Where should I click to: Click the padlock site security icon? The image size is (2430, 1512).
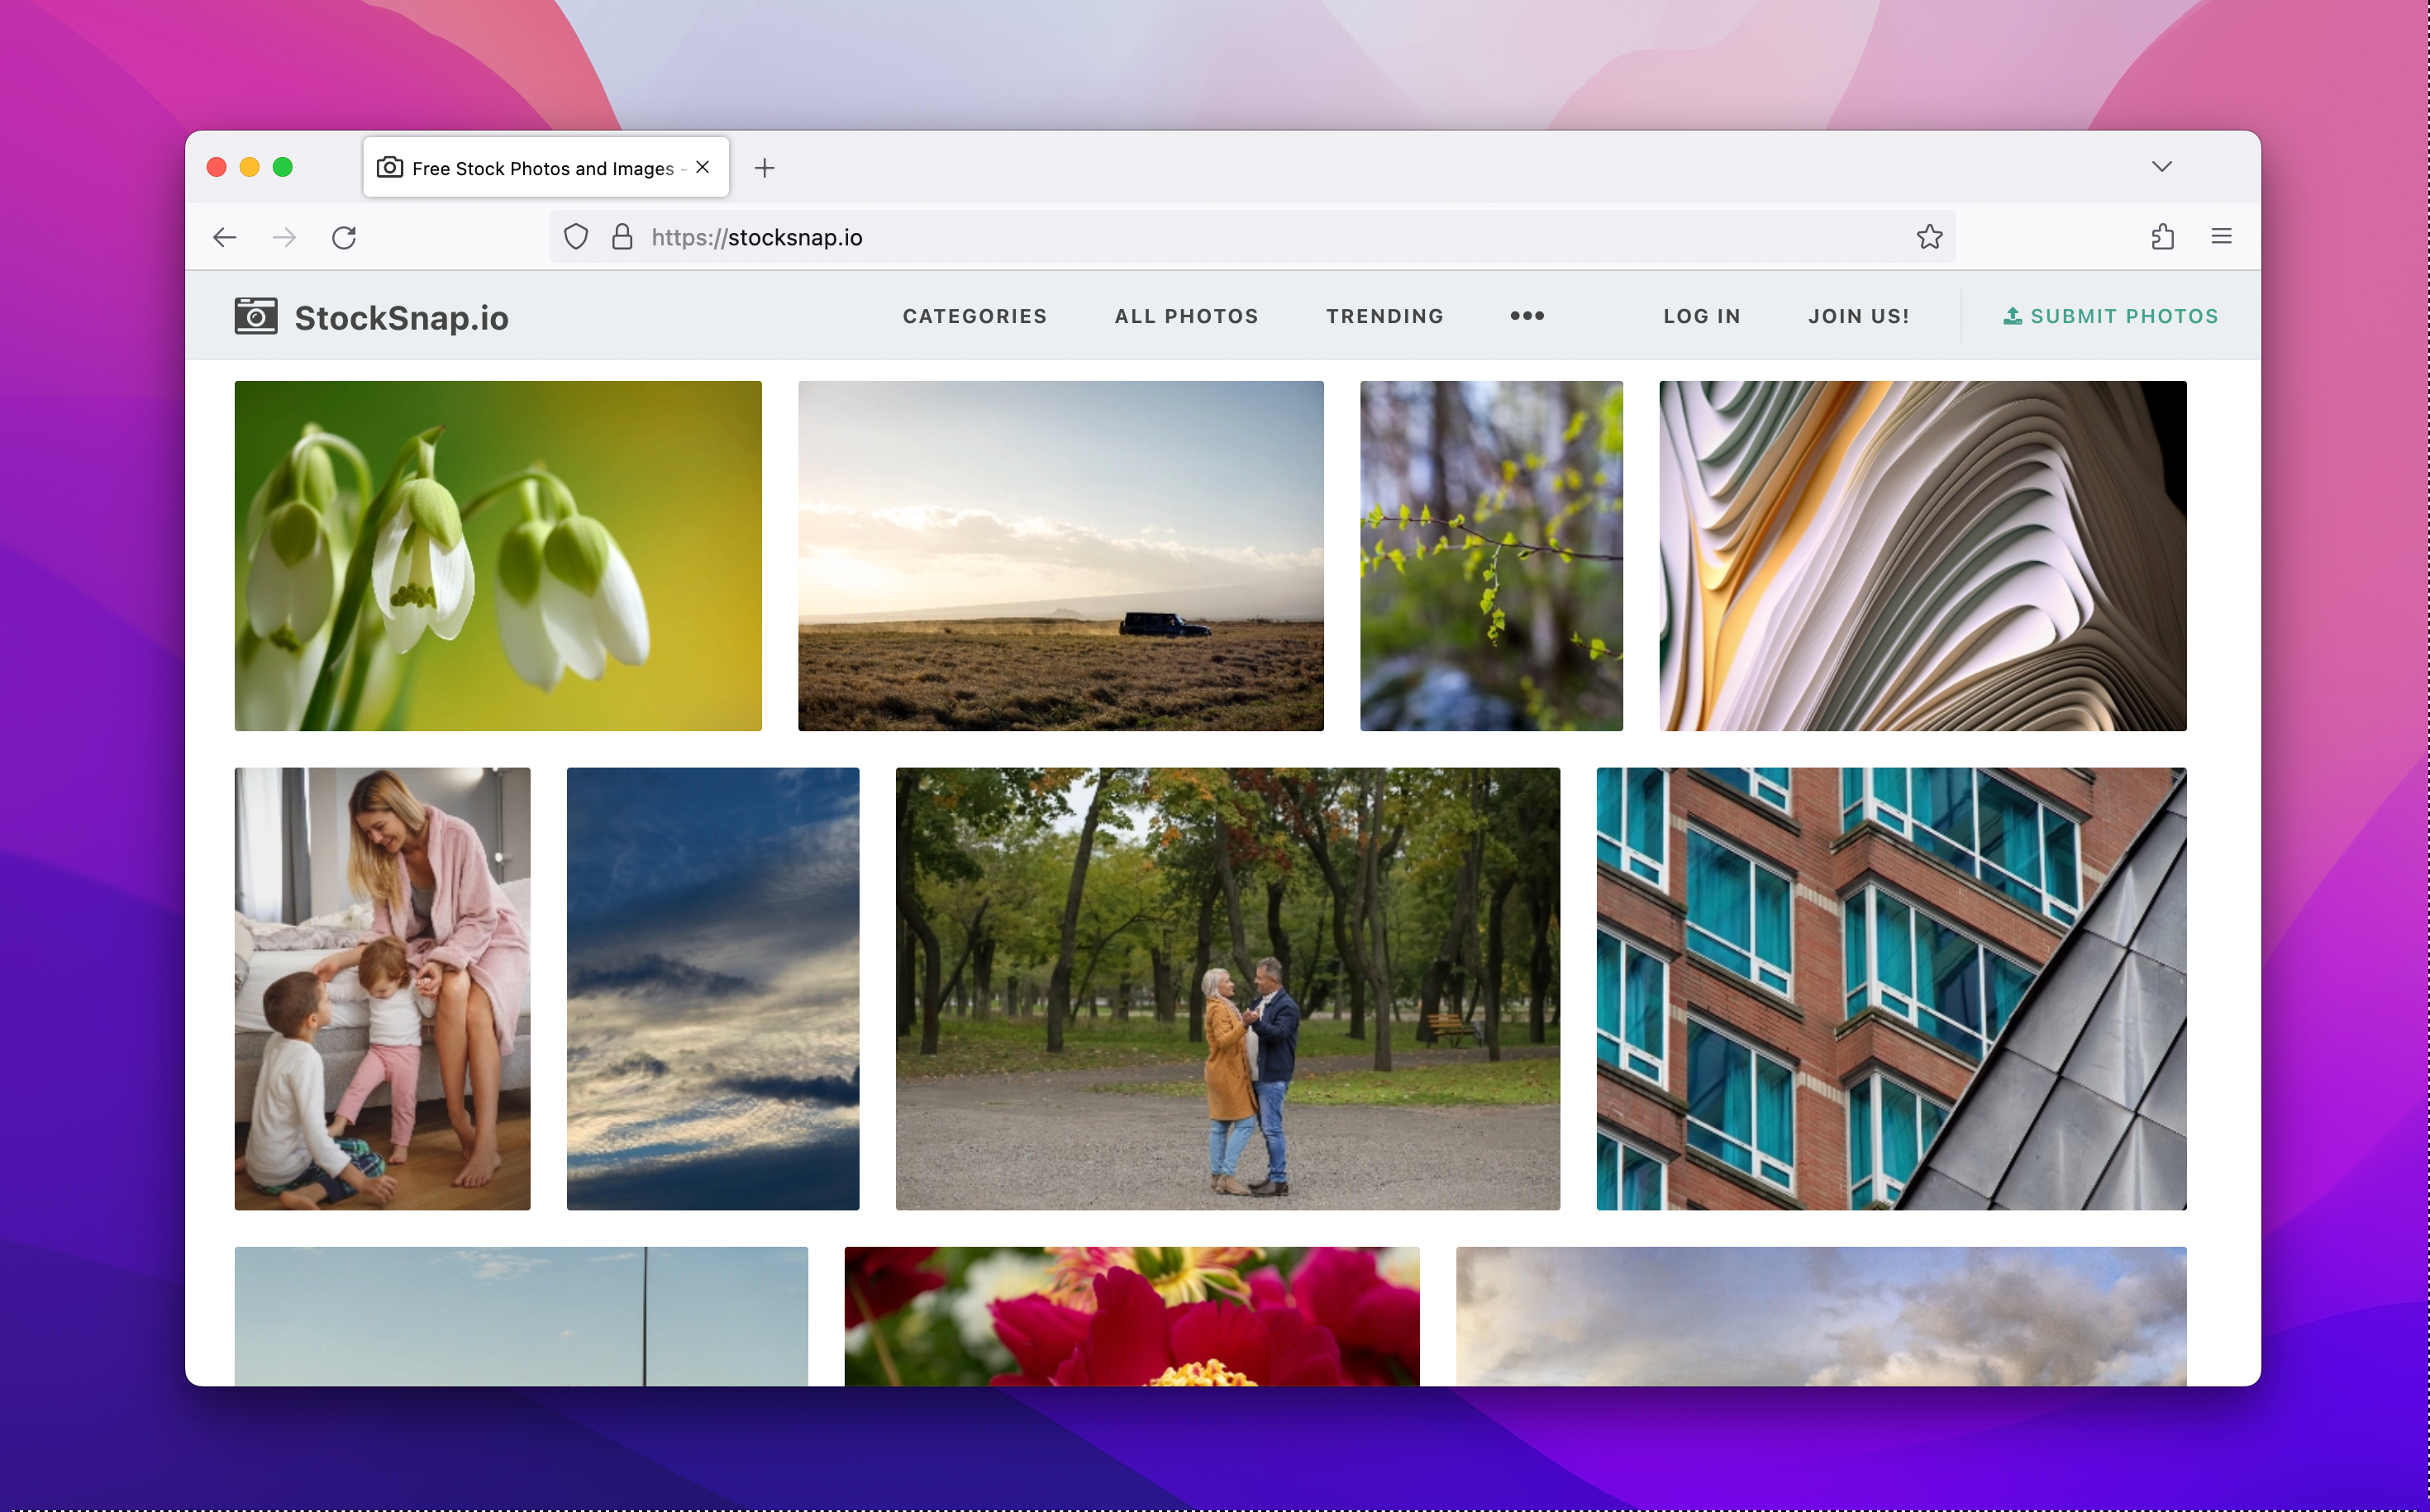[x=622, y=237]
